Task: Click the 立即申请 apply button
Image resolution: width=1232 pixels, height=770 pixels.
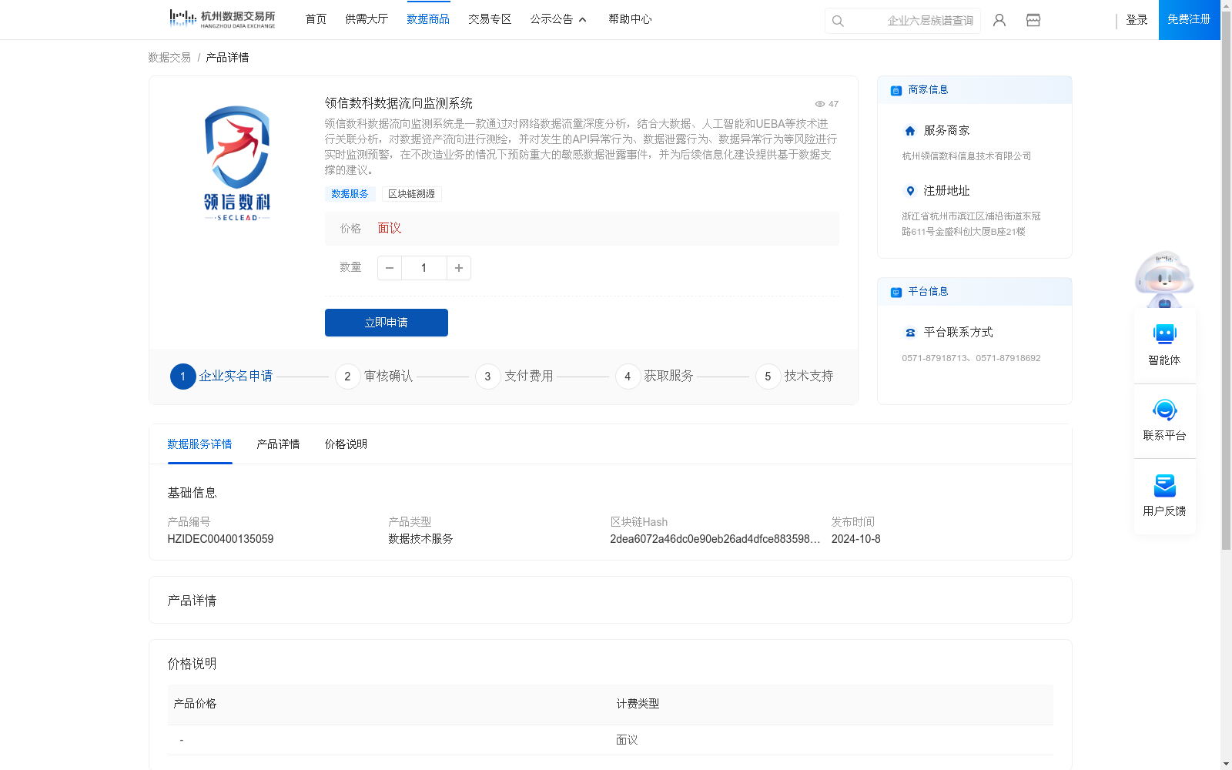Action: (387, 323)
